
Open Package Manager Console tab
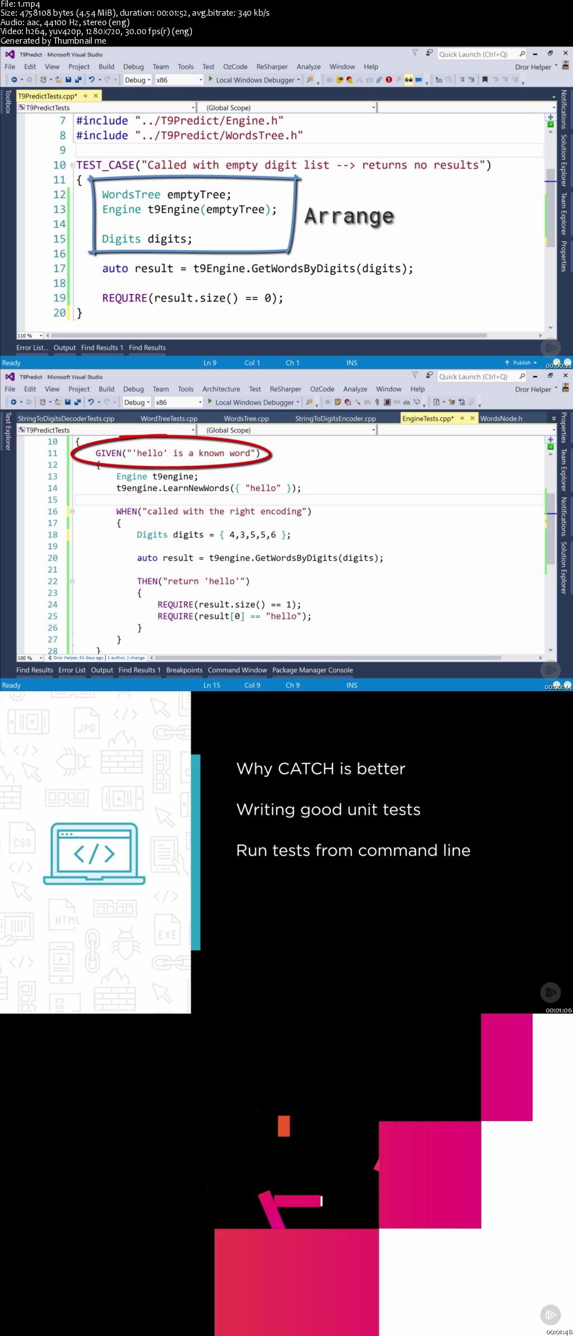(x=312, y=670)
